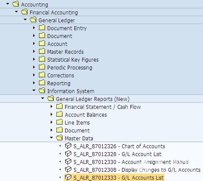This screenshot has height=181, width=203.
Task: Click the S_ALR_87012328 G/L Account List cube icon
Action: (x=68, y=154)
